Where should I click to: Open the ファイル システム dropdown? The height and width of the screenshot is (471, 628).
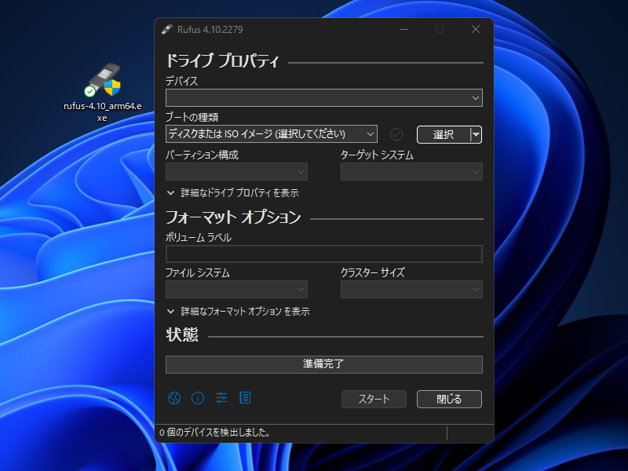coord(237,290)
